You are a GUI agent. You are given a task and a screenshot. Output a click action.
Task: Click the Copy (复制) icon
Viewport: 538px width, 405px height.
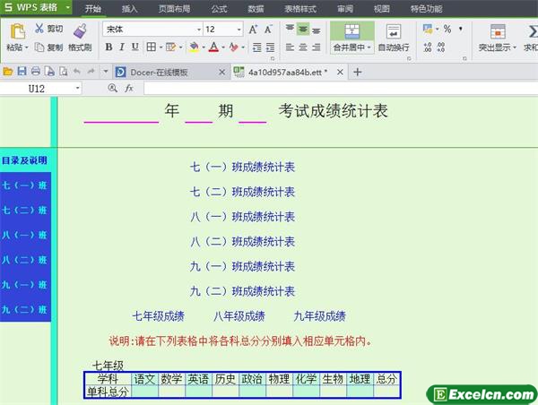click(x=39, y=47)
